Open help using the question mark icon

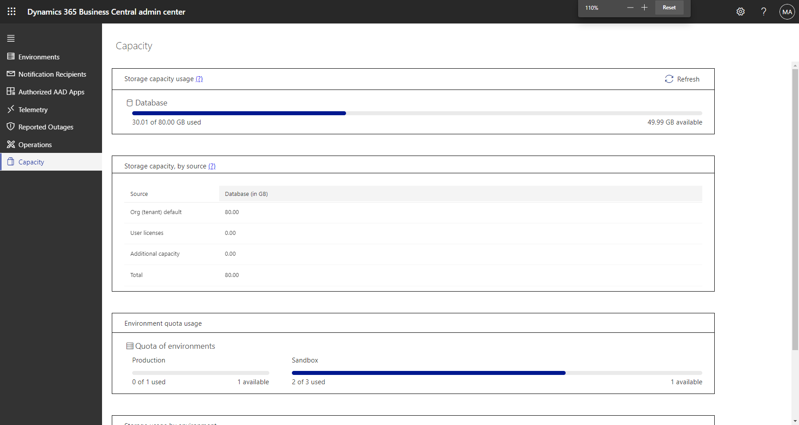coord(764,12)
